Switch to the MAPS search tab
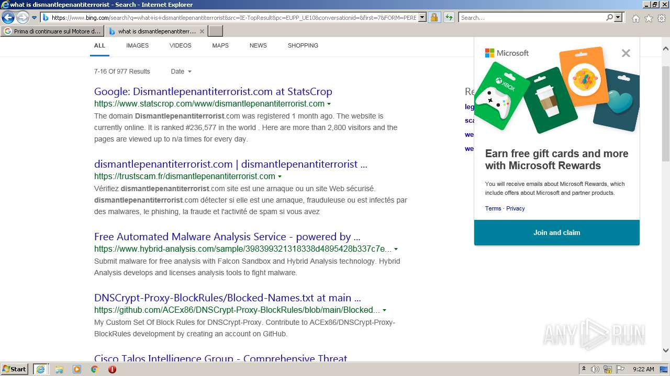The width and height of the screenshot is (670, 376). [x=220, y=45]
